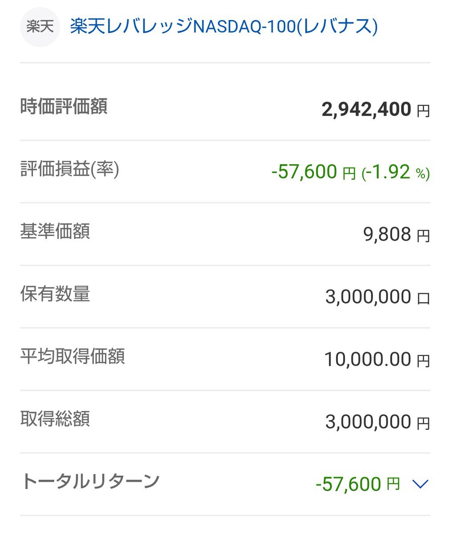Select the 基準価額 label
The width and height of the screenshot is (450, 534).
pos(55,231)
